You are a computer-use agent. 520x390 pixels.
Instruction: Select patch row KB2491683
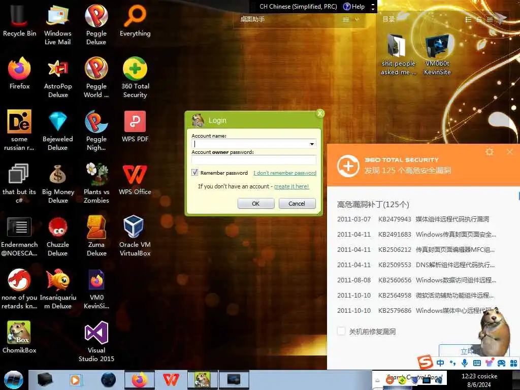[416, 235]
